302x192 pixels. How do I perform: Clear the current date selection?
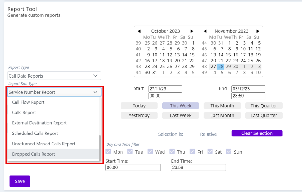click(x=257, y=133)
